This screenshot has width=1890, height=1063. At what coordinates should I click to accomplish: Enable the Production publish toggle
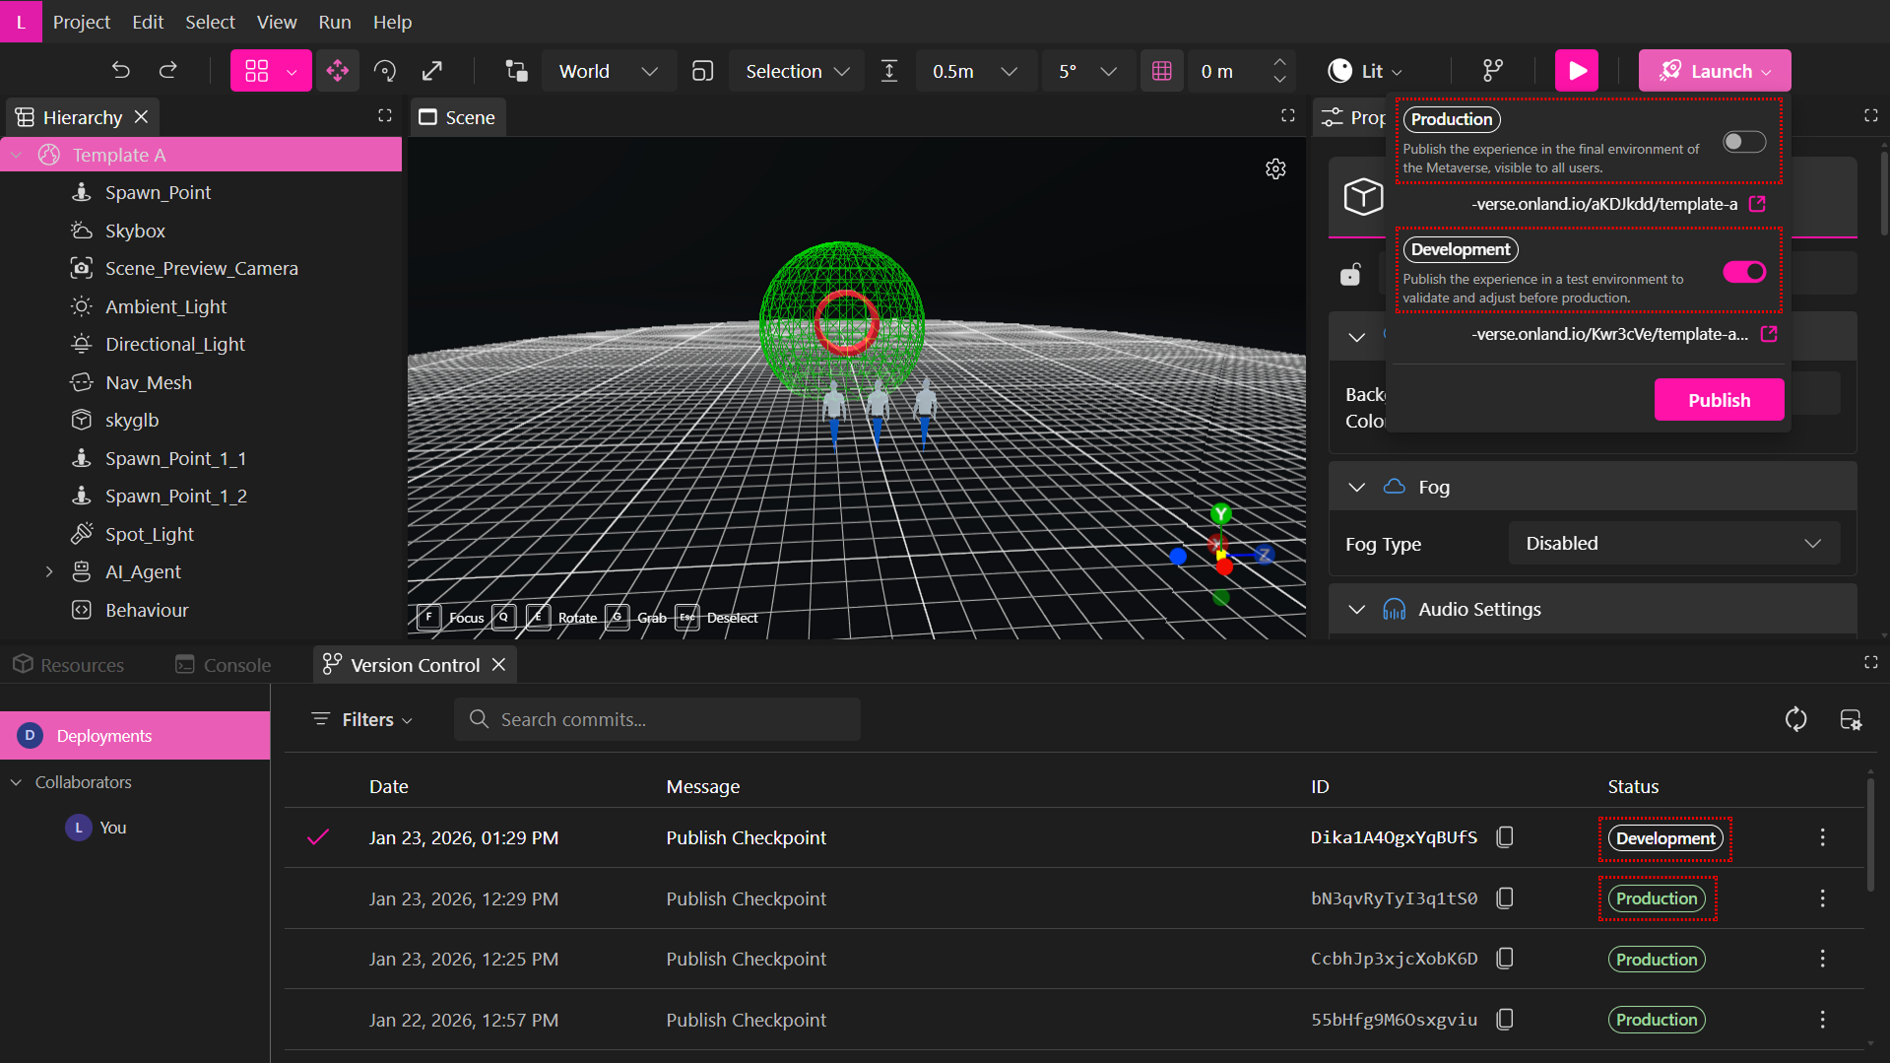pyautogui.click(x=1743, y=142)
